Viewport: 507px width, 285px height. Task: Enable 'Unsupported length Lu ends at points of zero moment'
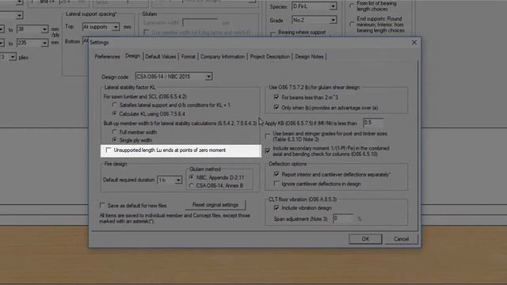click(x=109, y=150)
